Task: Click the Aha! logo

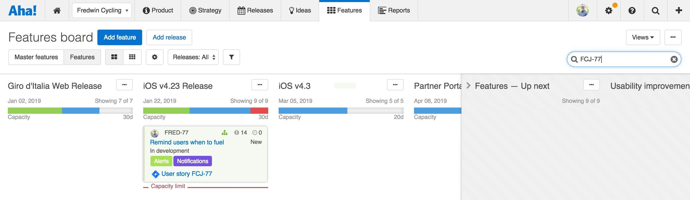Action: (22, 11)
